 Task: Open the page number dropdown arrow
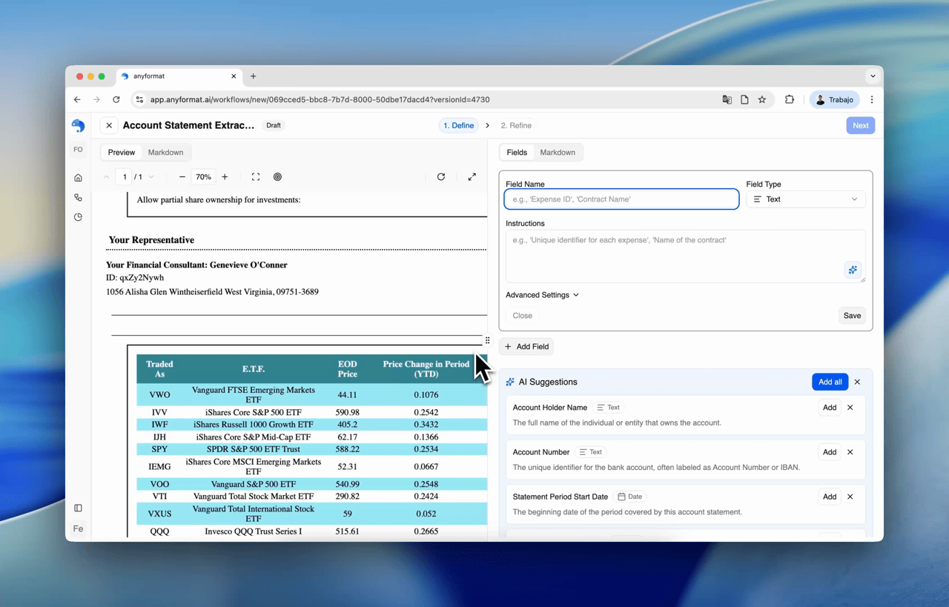coord(151,177)
